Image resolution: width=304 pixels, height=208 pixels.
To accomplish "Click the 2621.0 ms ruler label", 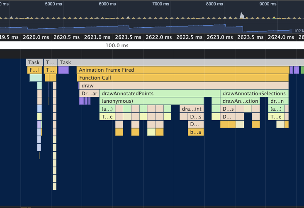I will coord(97,37).
